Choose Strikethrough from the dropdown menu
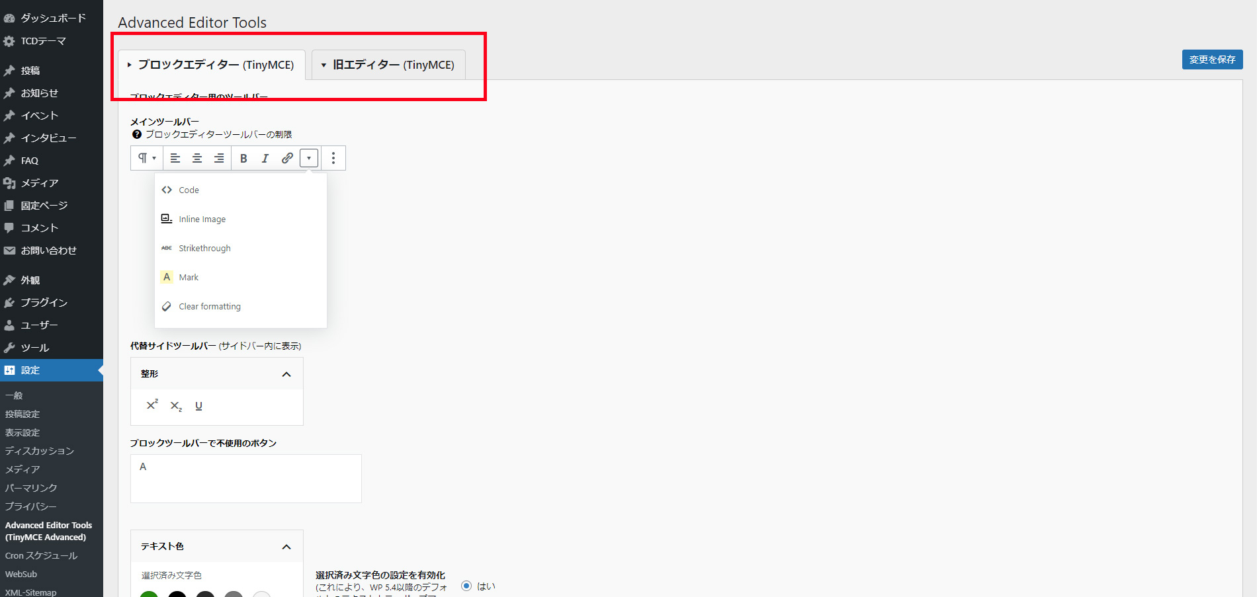The height and width of the screenshot is (597, 1257). coord(204,249)
